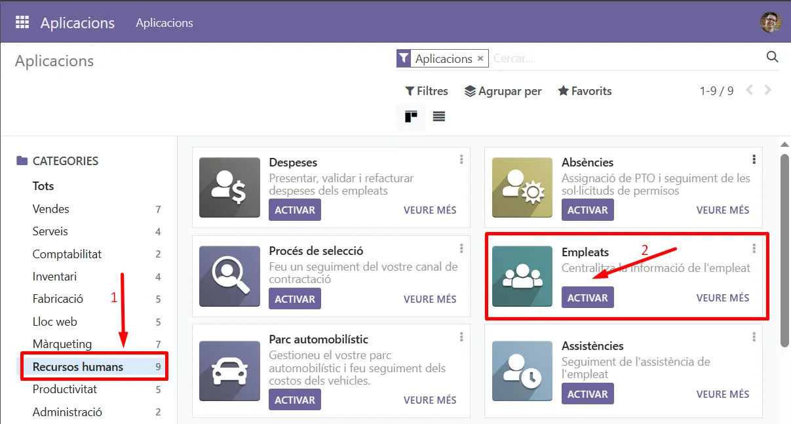The height and width of the screenshot is (424, 791).
Task: Go to next page of apps
Action: (768, 90)
